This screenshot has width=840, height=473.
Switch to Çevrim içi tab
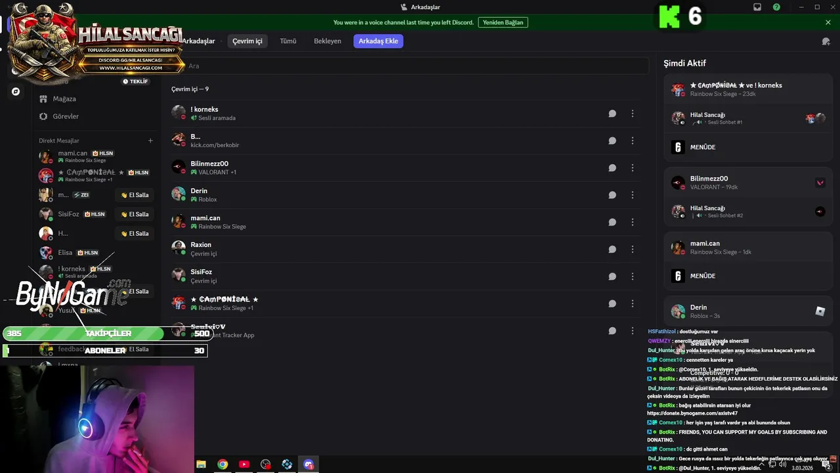point(247,41)
